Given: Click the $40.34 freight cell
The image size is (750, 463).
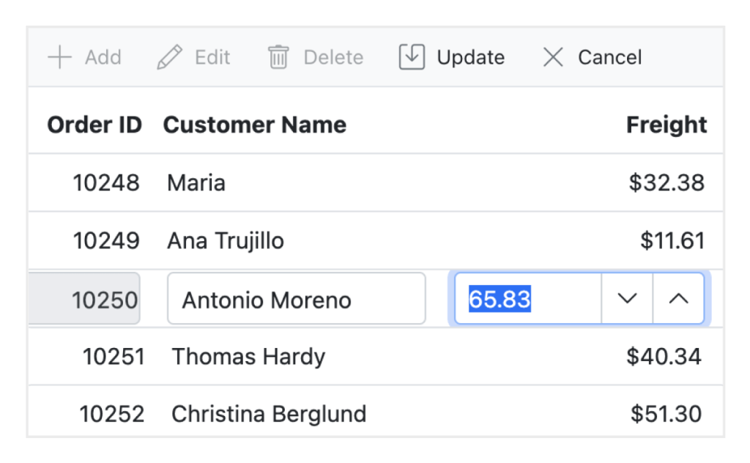Looking at the screenshot, I should pyautogui.click(x=664, y=357).
